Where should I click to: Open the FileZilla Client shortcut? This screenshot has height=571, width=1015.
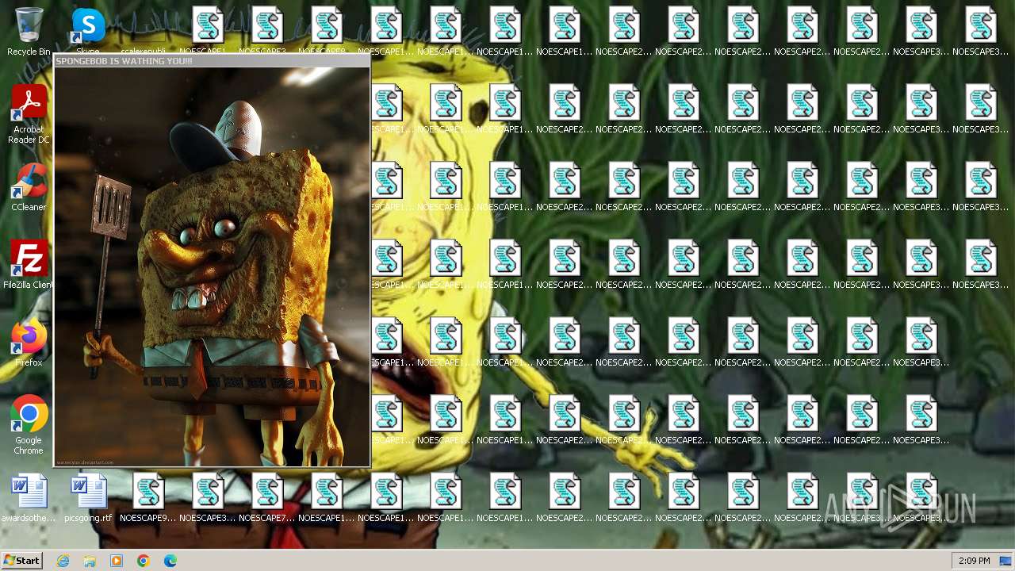pyautogui.click(x=29, y=265)
